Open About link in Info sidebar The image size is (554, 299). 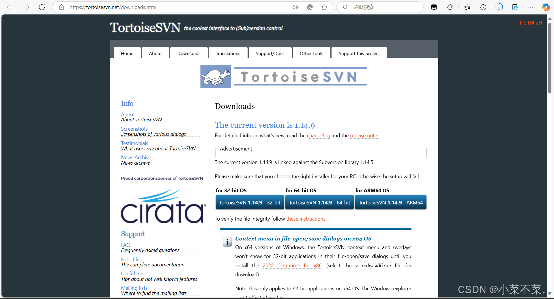(x=128, y=114)
